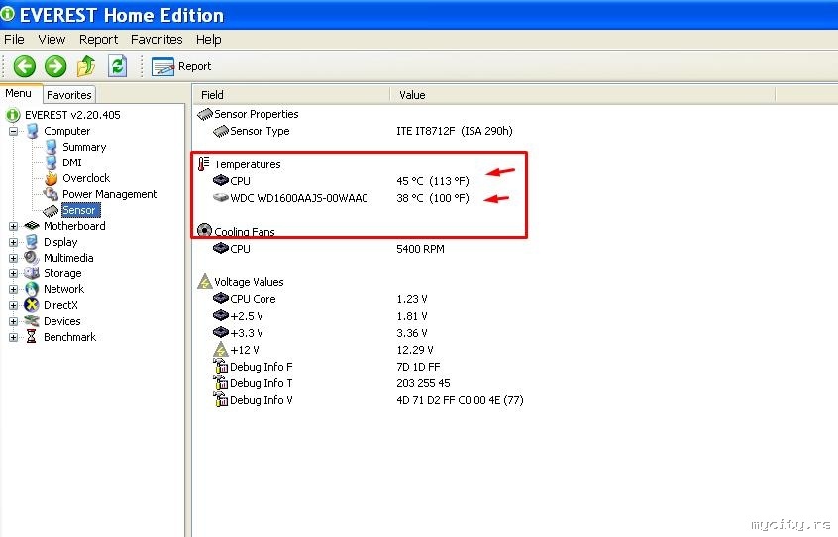This screenshot has width=838, height=537.
Task: Select the DMI tree item
Action: coord(72,162)
